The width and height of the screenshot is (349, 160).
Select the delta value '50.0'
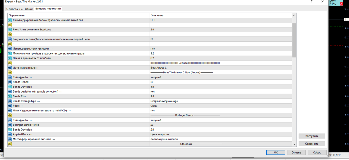click(221, 20)
